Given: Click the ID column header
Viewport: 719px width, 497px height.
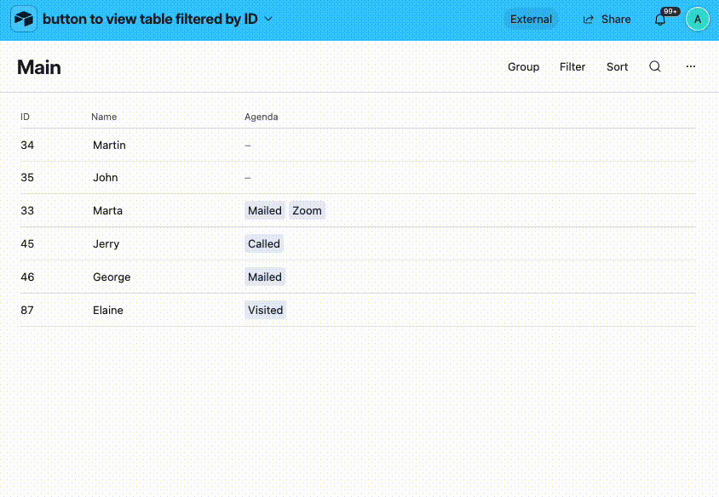Looking at the screenshot, I should [x=25, y=117].
